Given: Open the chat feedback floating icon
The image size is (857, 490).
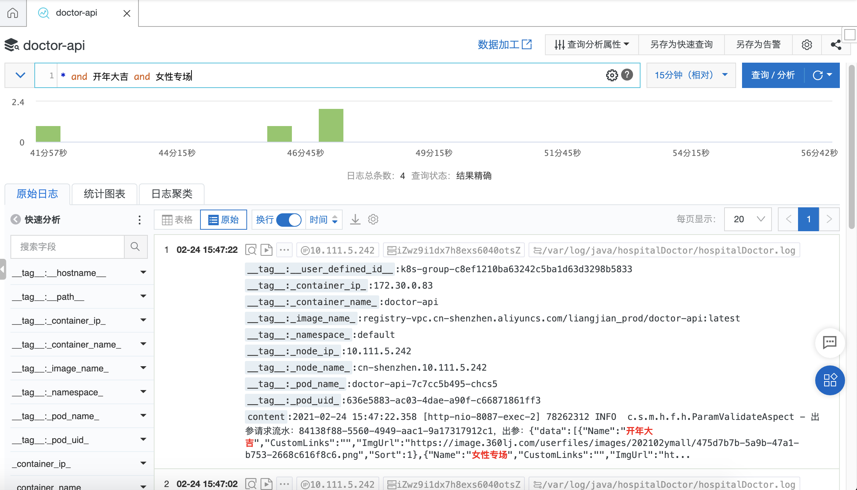Looking at the screenshot, I should click(829, 342).
